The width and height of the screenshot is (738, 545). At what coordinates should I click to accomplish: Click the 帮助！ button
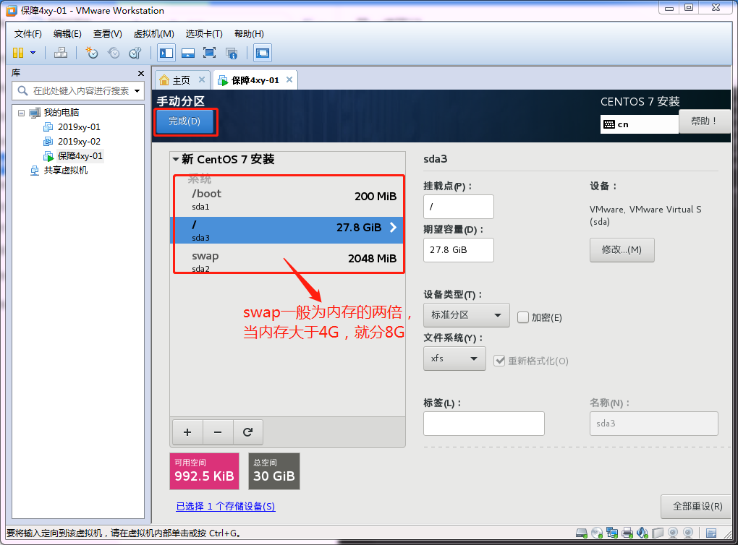[704, 121]
